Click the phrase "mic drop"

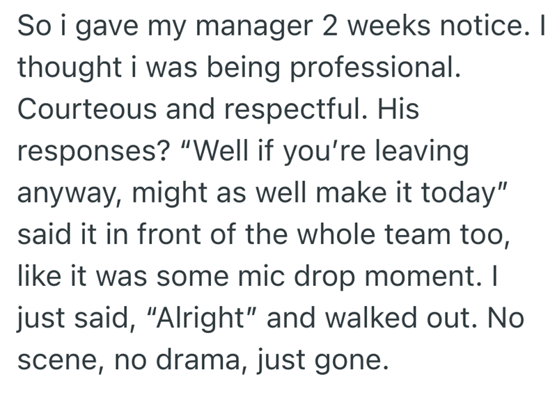[x=297, y=277]
